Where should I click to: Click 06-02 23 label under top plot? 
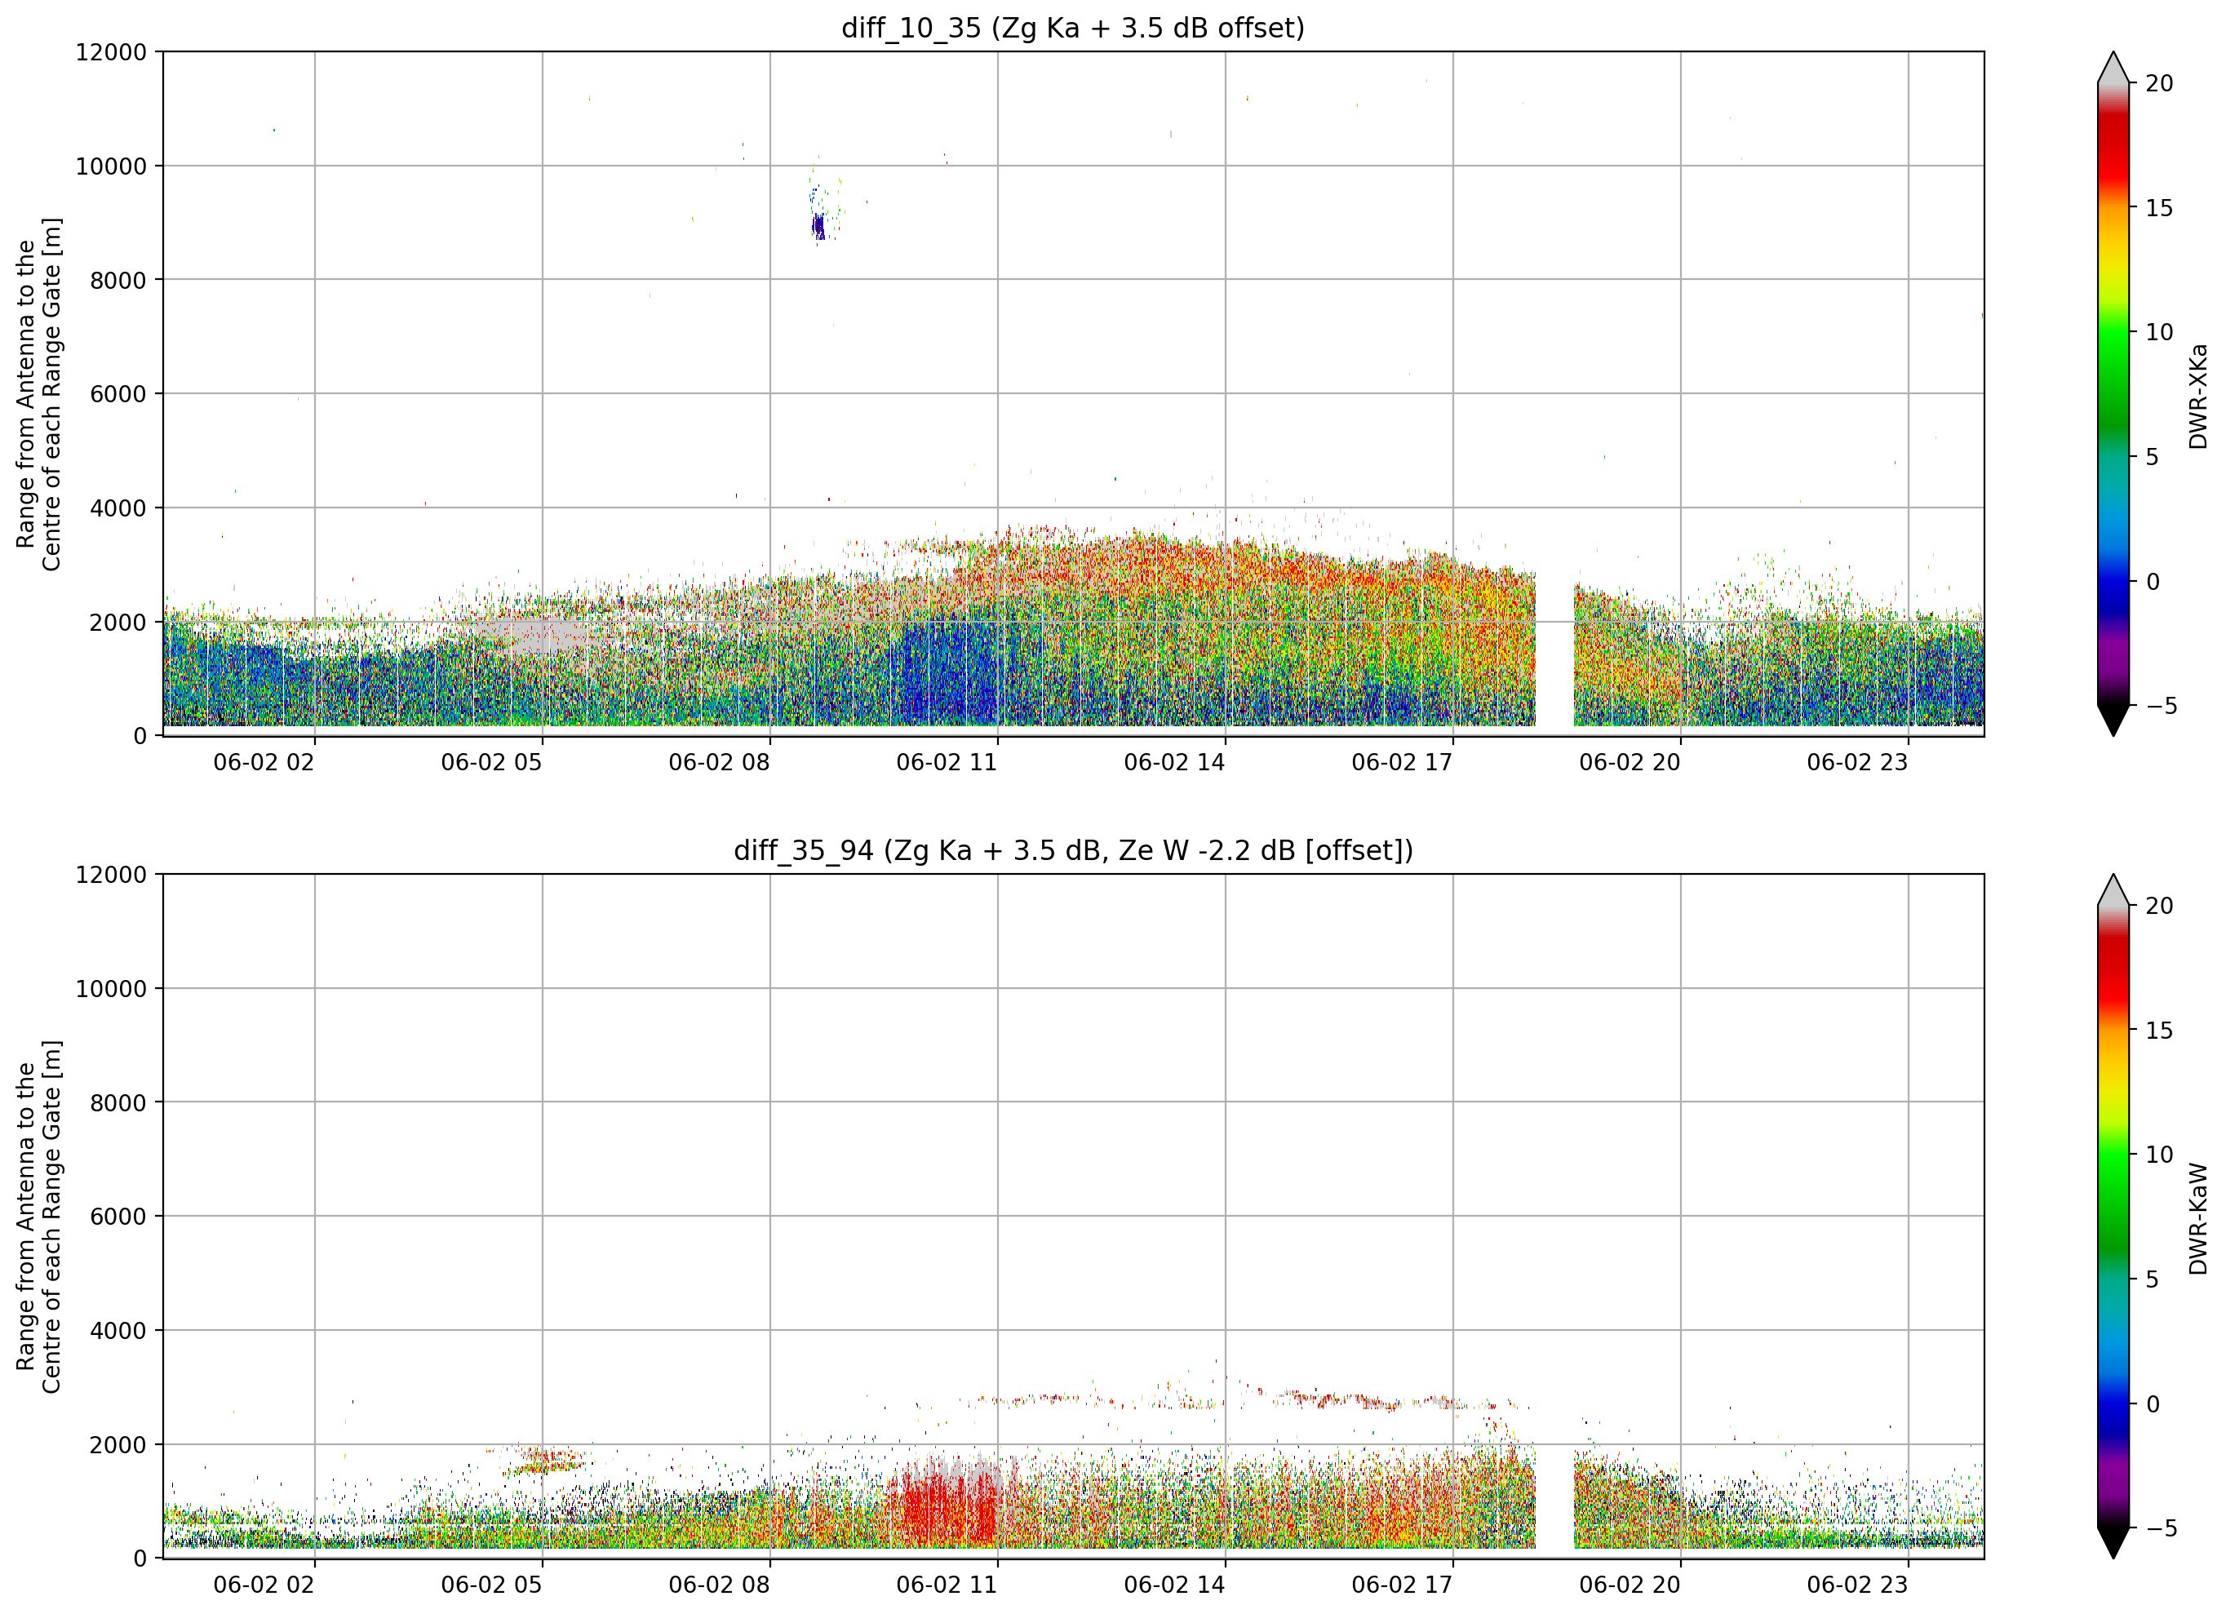point(1858,762)
